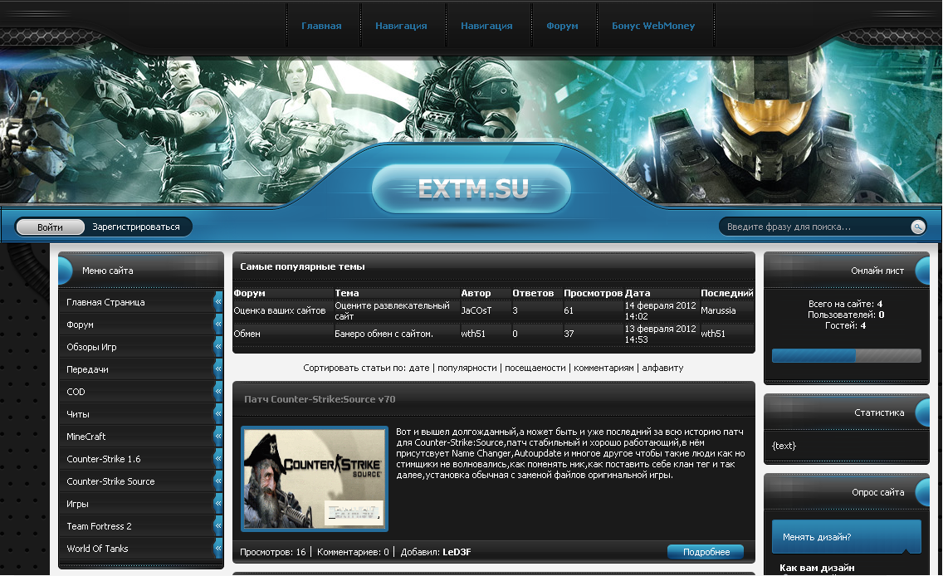The image size is (943, 576).
Task: Open Главная Страница in site menu
Action: (106, 302)
